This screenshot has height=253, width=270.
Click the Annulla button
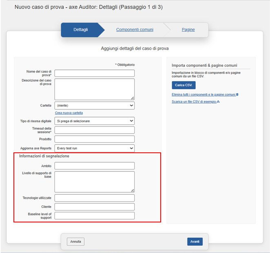(x=75, y=242)
